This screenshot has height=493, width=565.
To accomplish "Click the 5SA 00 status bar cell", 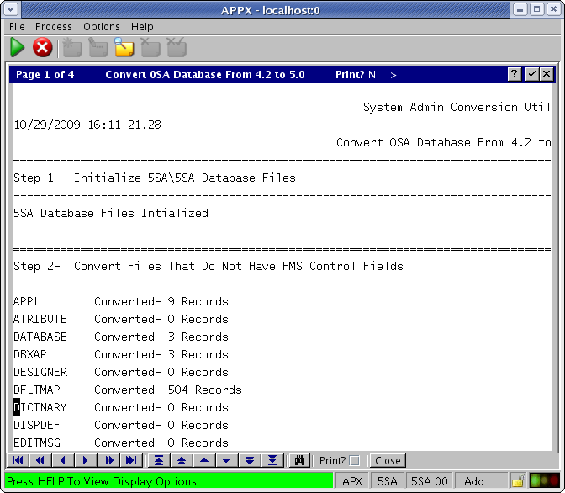I will click(429, 481).
